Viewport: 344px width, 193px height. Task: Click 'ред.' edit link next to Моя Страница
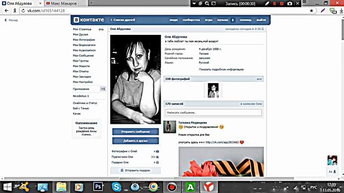point(102,29)
